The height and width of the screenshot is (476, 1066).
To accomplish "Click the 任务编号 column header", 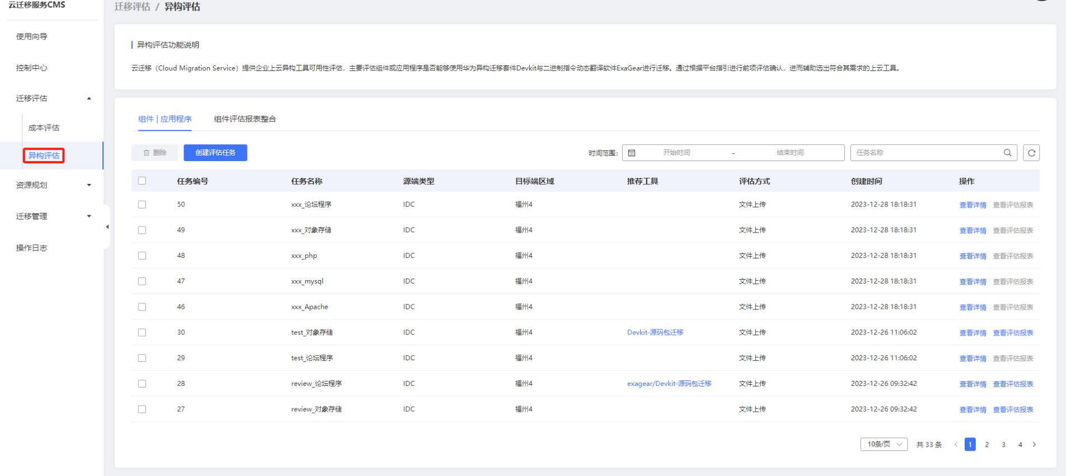I will tap(193, 181).
